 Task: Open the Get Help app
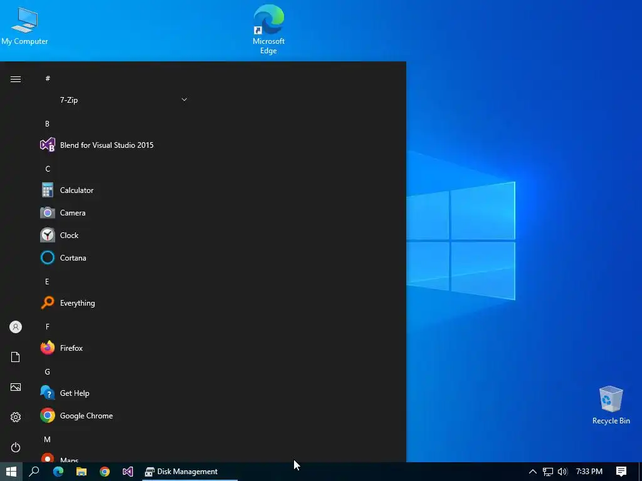(116, 393)
